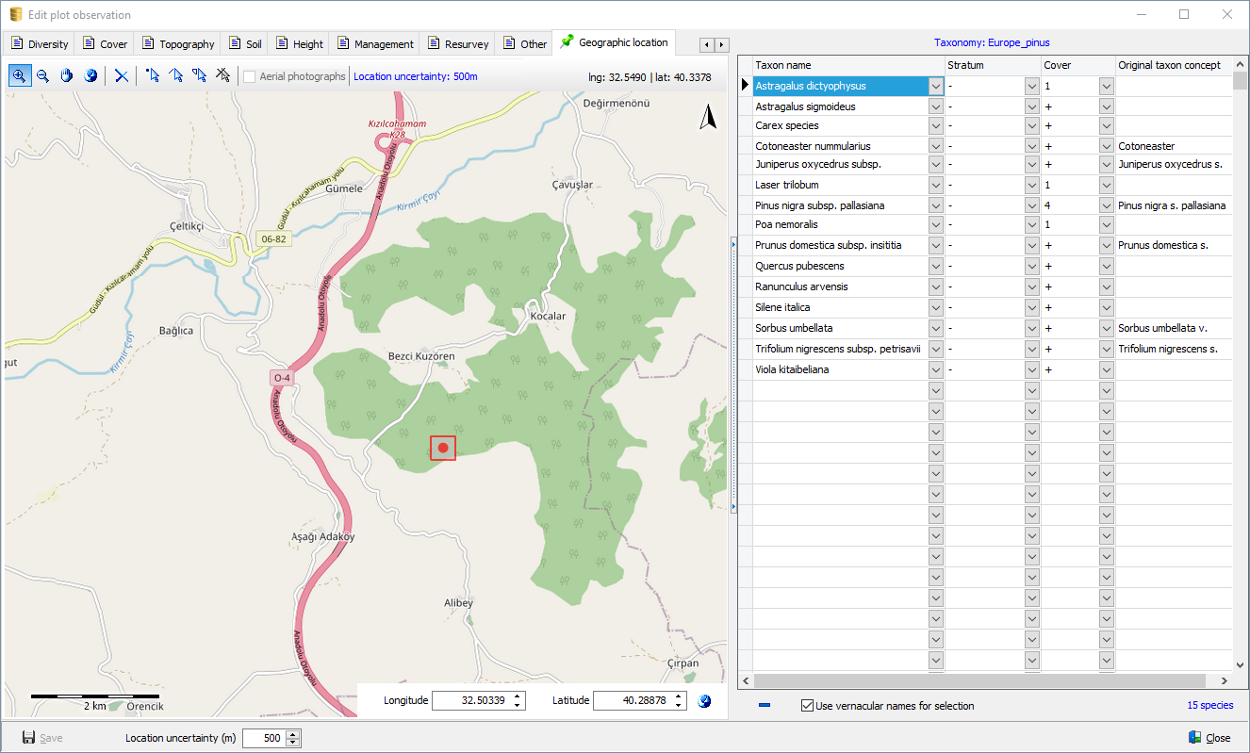Viewport: 1250px width, 753px height.
Task: Open Stratum dropdown for Carex species row
Action: coord(1031,126)
